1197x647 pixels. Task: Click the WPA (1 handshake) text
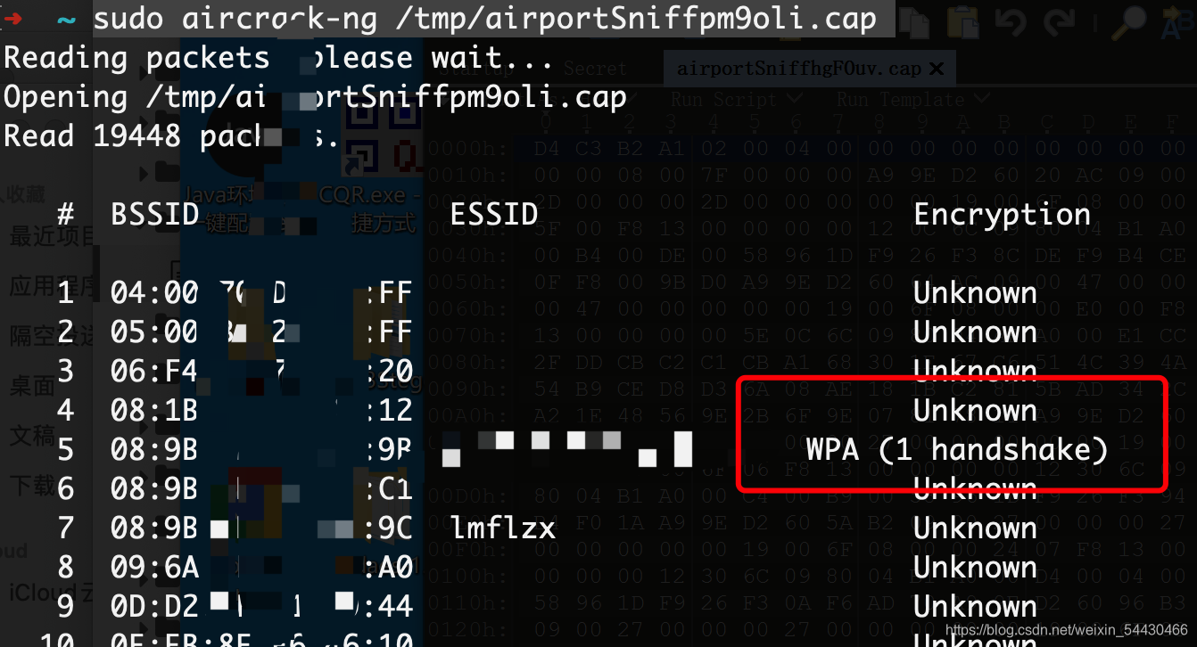coord(956,449)
